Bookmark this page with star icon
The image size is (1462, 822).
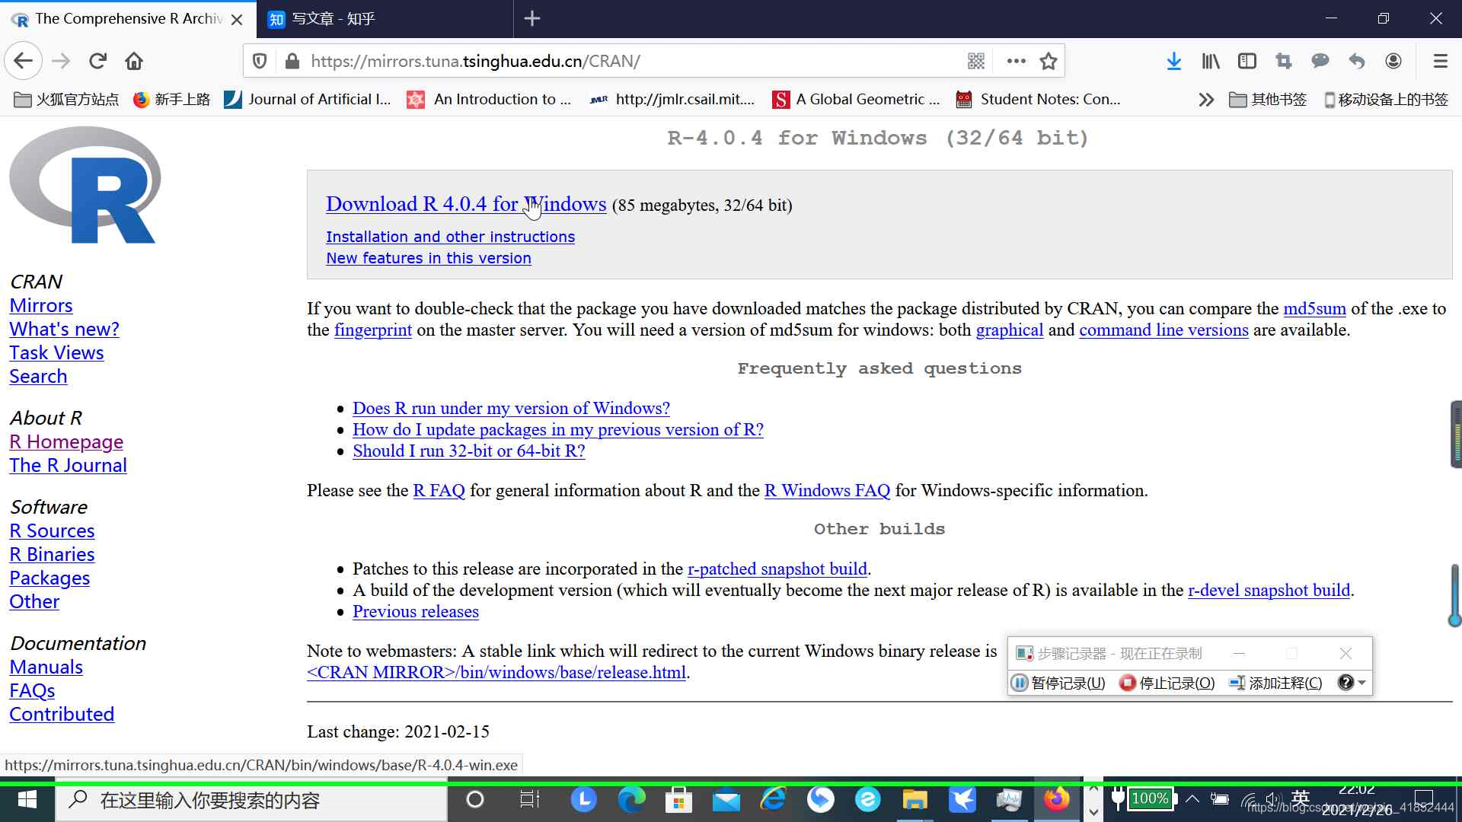coord(1049,61)
